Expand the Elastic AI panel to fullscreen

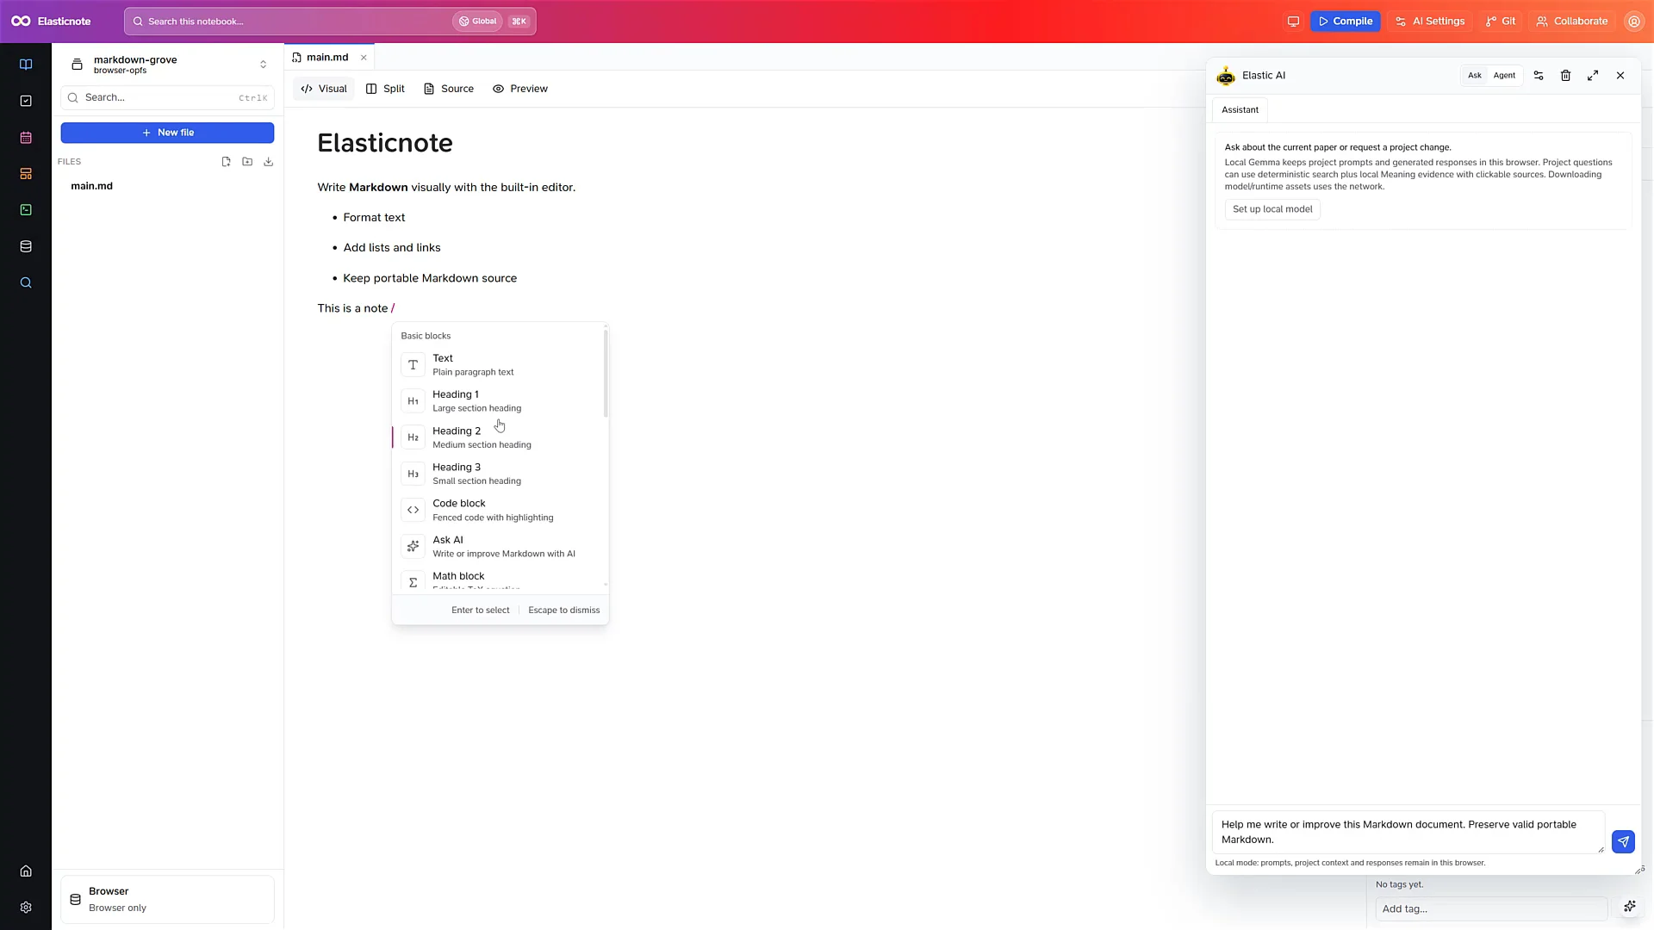[x=1593, y=76]
